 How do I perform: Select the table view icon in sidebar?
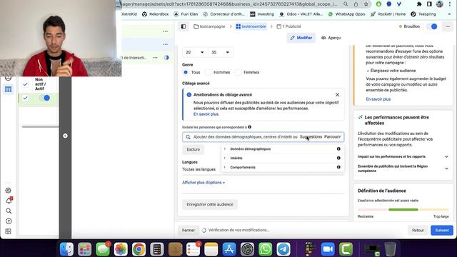(x=8, y=89)
